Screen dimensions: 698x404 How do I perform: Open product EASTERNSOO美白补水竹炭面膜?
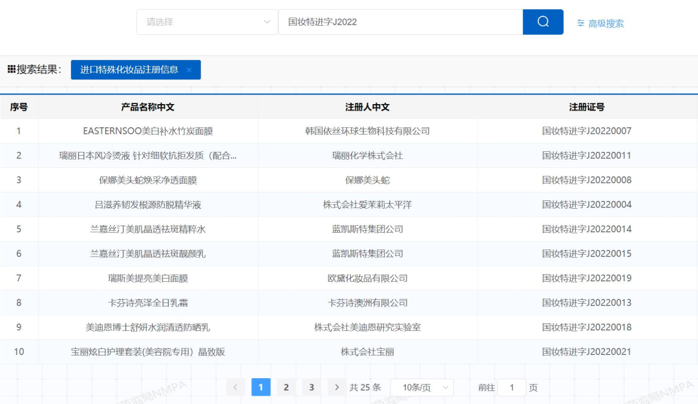click(x=148, y=131)
